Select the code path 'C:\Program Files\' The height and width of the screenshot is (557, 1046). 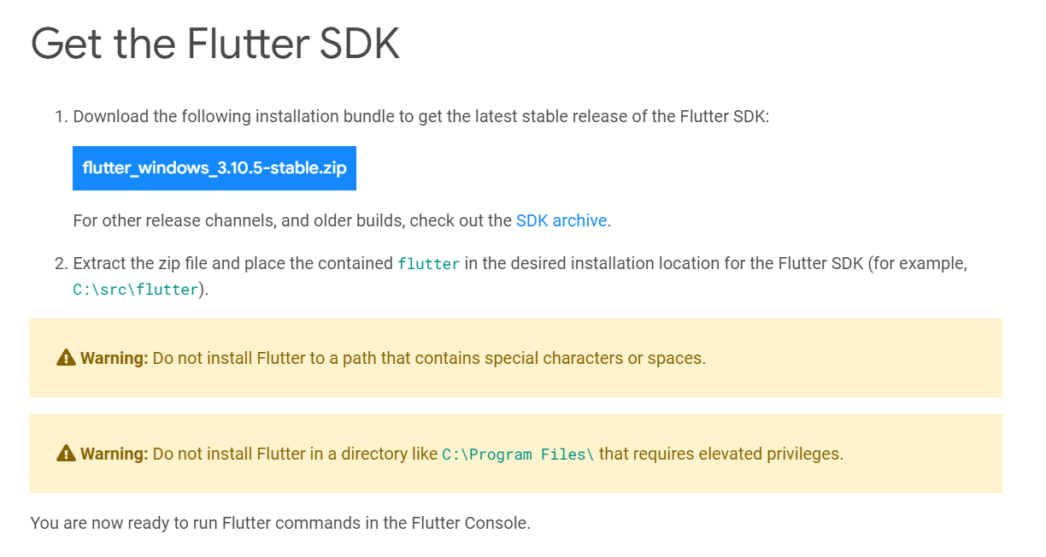pos(518,454)
